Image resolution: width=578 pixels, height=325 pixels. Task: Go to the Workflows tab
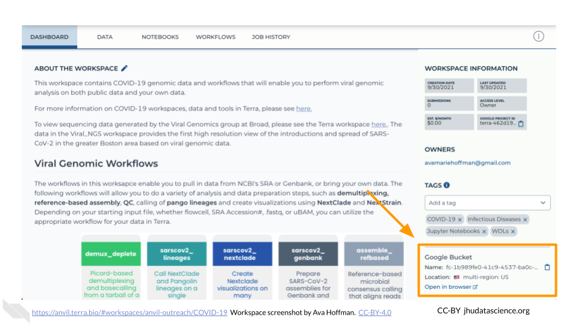216,37
